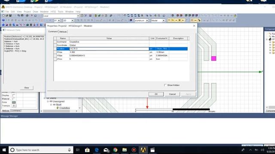Open Mail app from the taskbar
Image resolution: width=275 pixels, height=154 pixels.
pyautogui.click(x=106, y=150)
